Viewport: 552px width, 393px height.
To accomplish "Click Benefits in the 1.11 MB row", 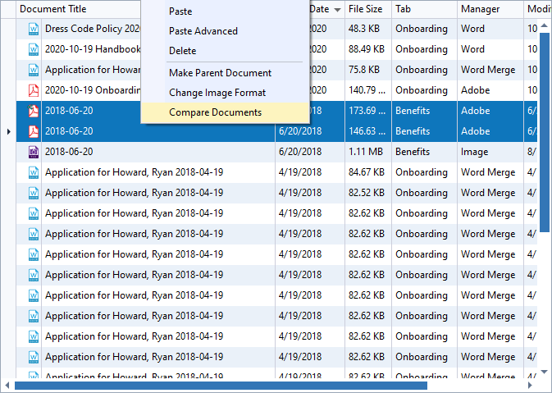I will 413,152.
